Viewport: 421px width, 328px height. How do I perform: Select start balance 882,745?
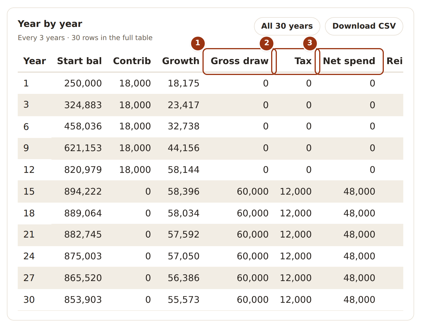83,234
